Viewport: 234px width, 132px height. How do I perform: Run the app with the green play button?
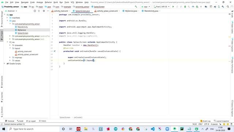(173, 7)
